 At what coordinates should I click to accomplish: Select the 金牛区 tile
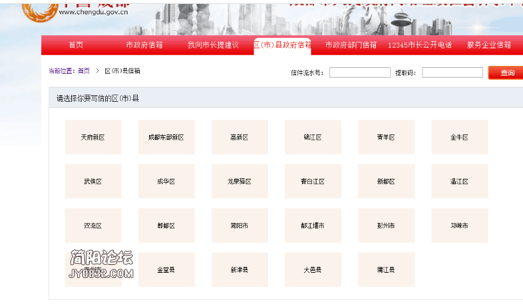coord(460,137)
